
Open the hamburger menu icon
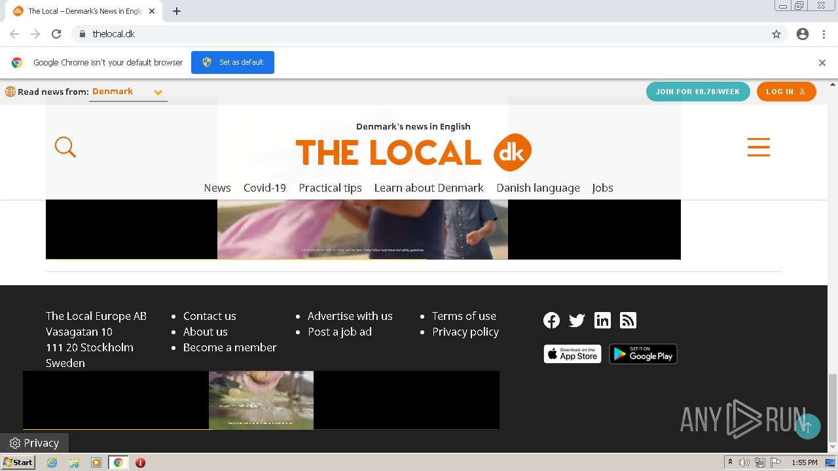click(759, 147)
